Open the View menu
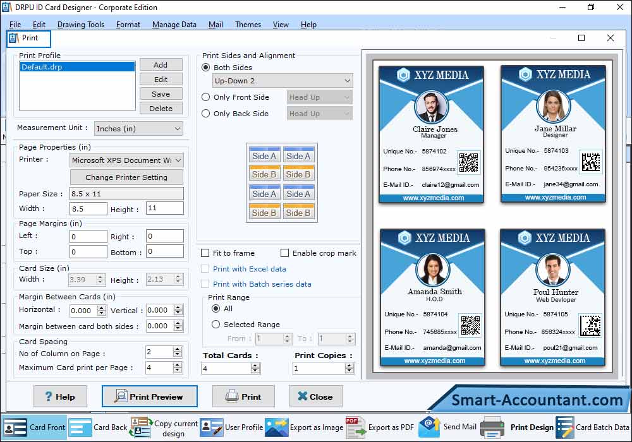The height and width of the screenshot is (442, 632). [281, 25]
